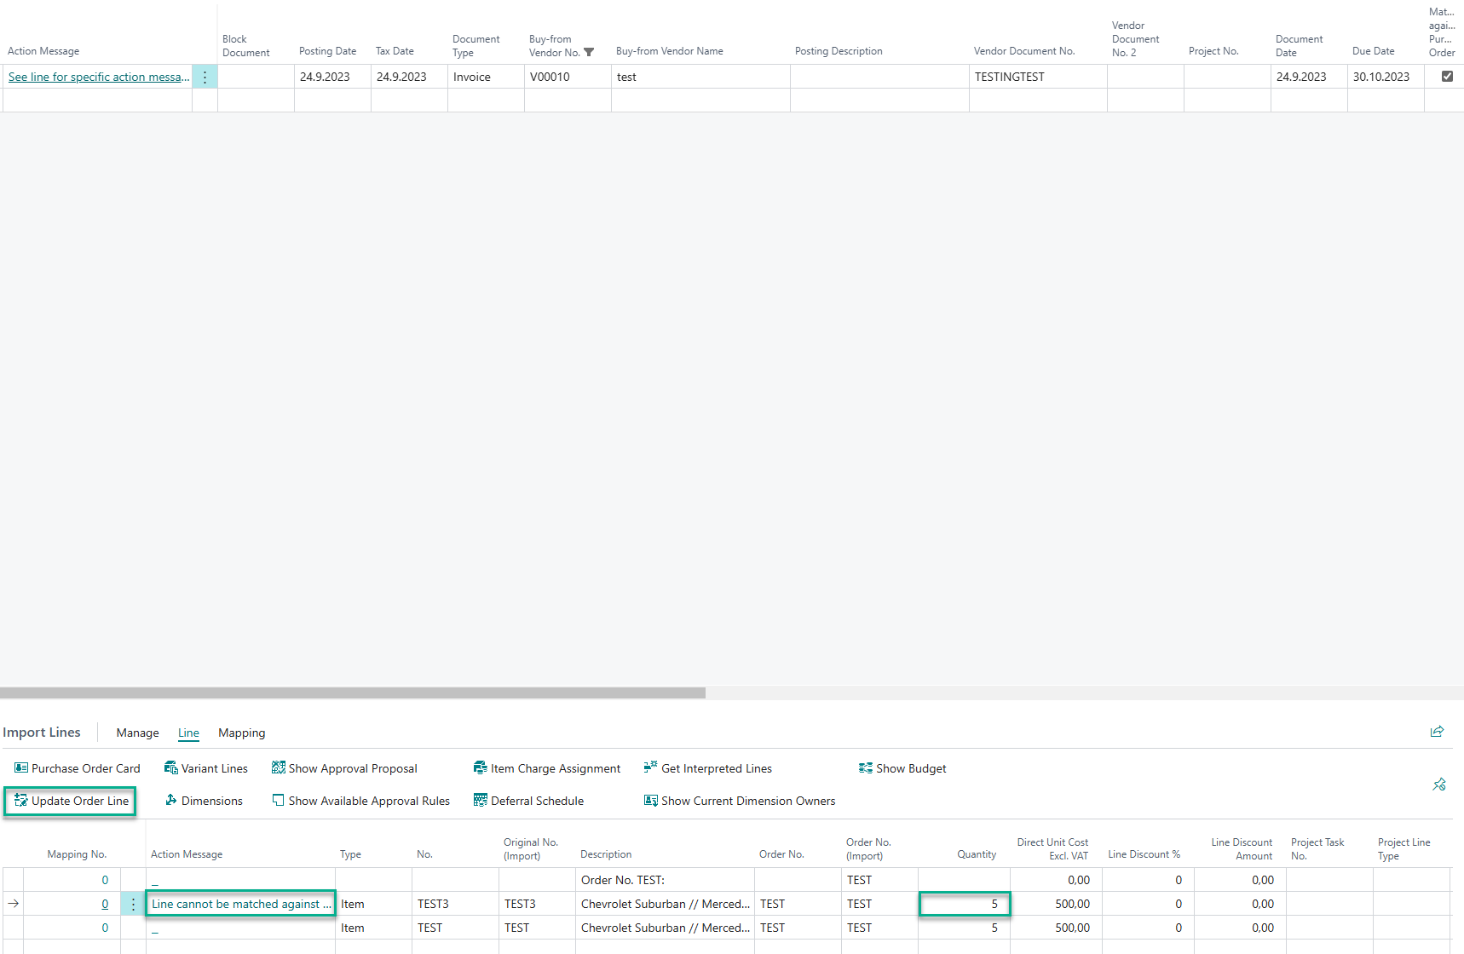The image size is (1464, 954).
Task: Show Budget
Action: [902, 767]
